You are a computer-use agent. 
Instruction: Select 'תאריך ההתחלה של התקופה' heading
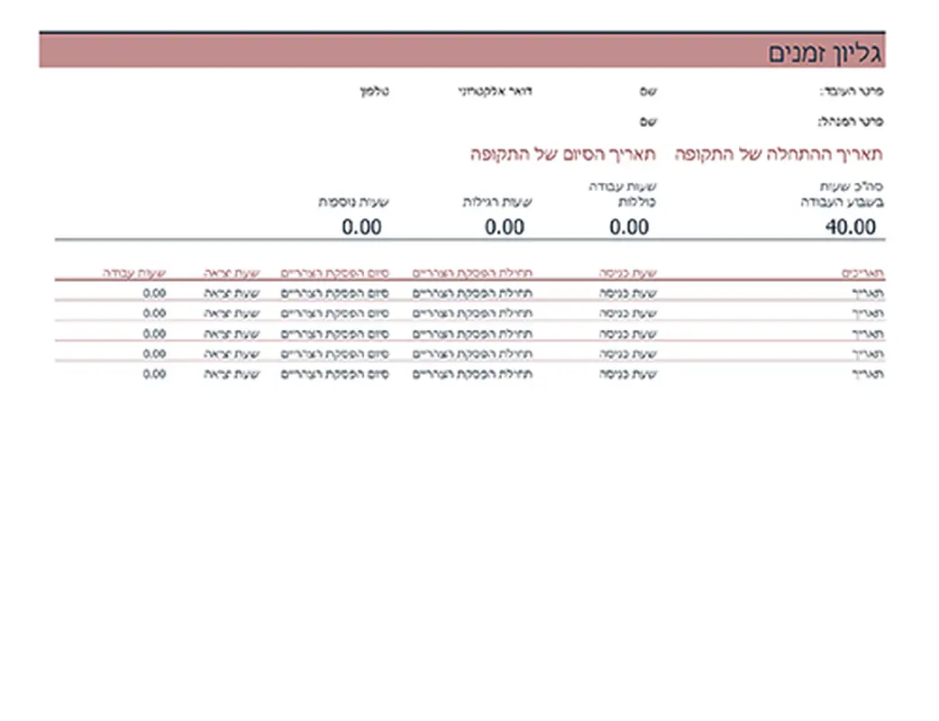pyautogui.click(x=779, y=154)
